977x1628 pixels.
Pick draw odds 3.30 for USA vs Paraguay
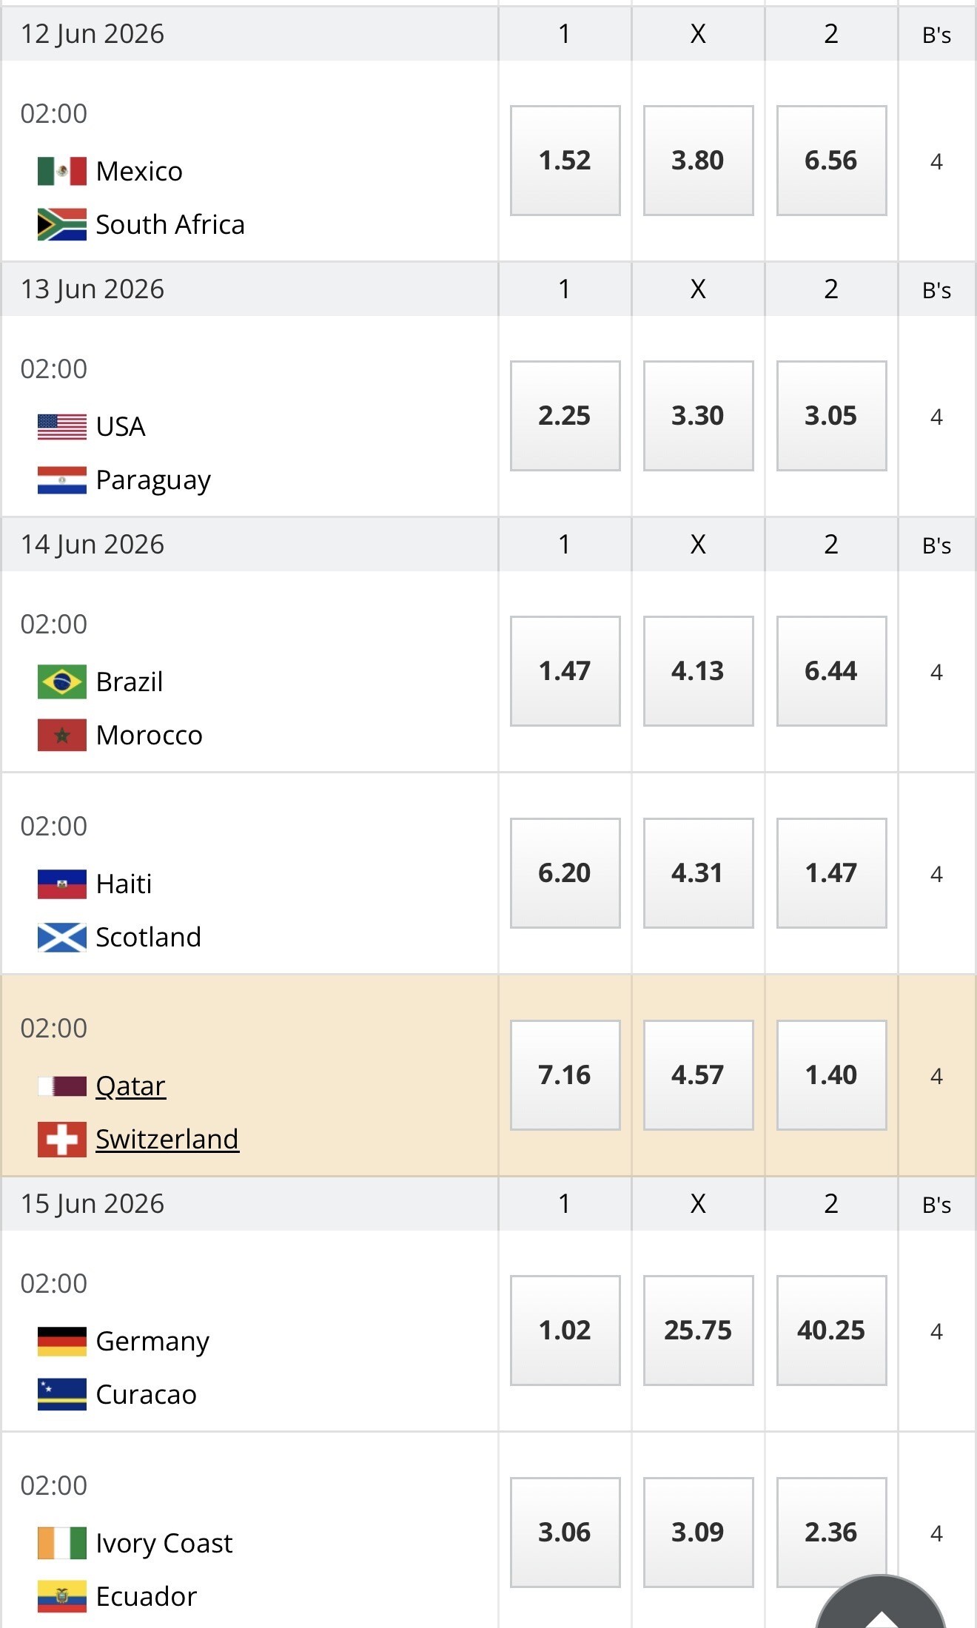(698, 416)
